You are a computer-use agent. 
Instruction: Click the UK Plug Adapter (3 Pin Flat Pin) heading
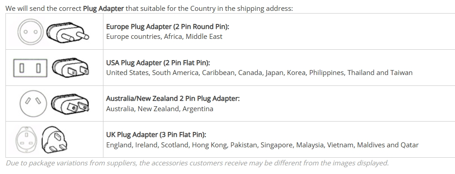(x=156, y=135)
